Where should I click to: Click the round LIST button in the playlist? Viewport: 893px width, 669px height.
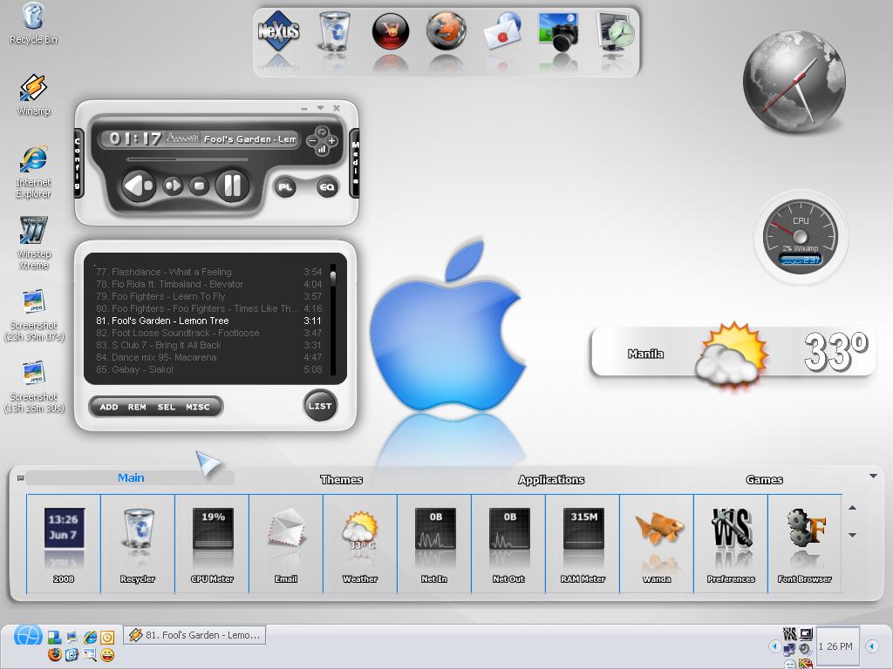point(319,406)
